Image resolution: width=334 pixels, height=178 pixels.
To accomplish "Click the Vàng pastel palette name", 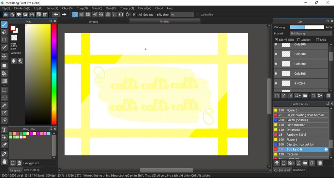I will click(32, 163).
